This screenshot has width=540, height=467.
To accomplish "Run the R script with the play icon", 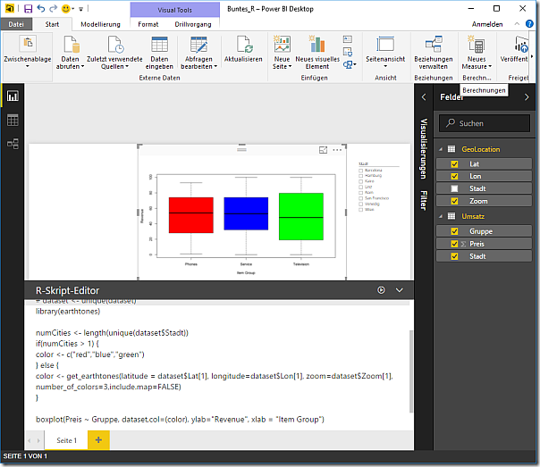I will (x=381, y=290).
